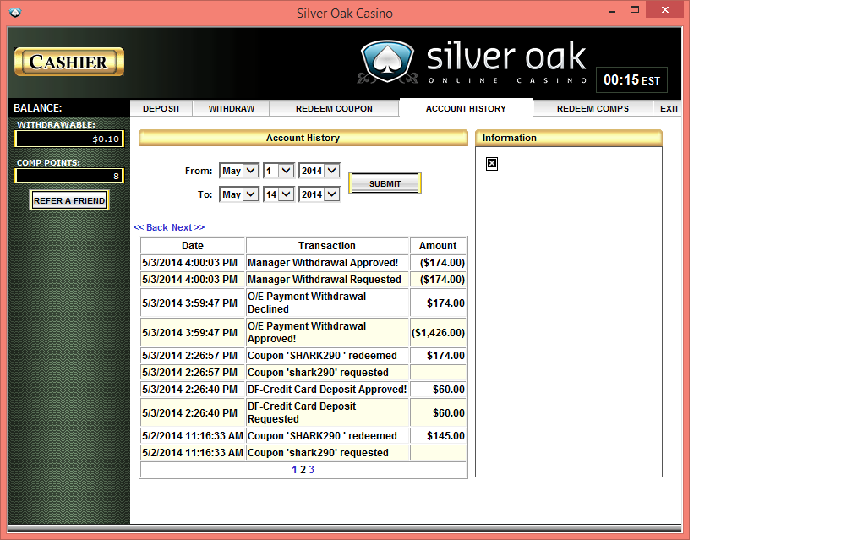Image resolution: width=852 pixels, height=540 pixels.
Task: Select 'Manager Withdrawal Requested' transaction cell
Action: point(327,279)
